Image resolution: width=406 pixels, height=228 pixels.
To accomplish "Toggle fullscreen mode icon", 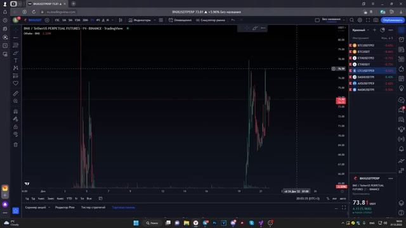I will pos(368,20).
